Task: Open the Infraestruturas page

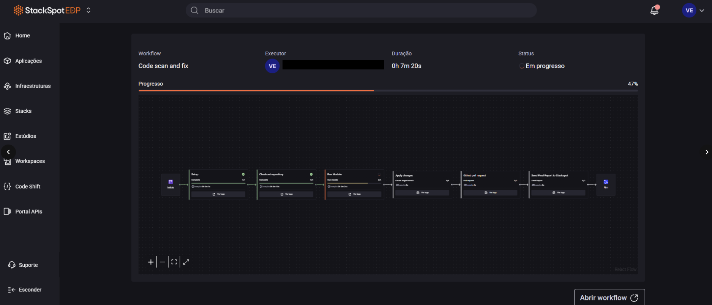Action: (x=33, y=86)
